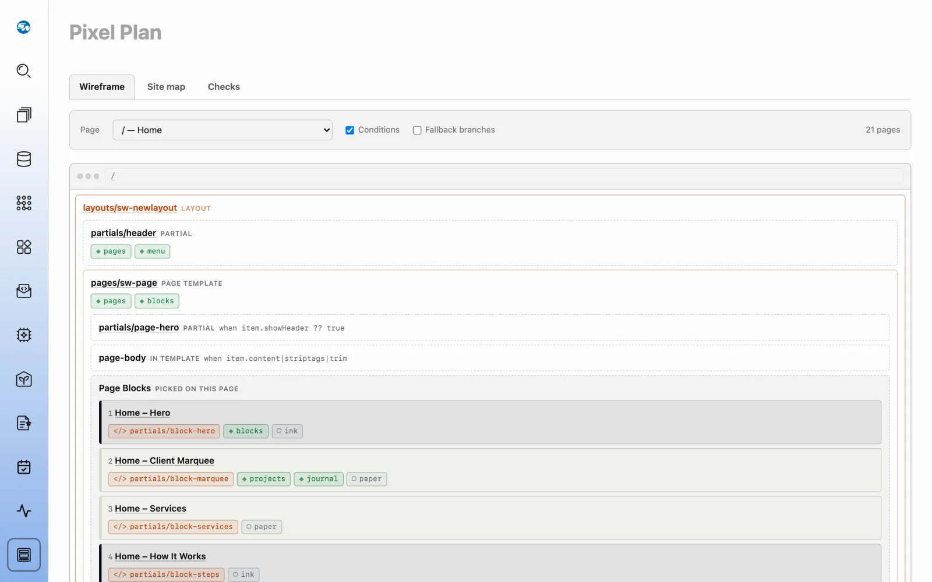Enable the Fallback branches checkbox
The image size is (932, 582).
click(x=417, y=130)
